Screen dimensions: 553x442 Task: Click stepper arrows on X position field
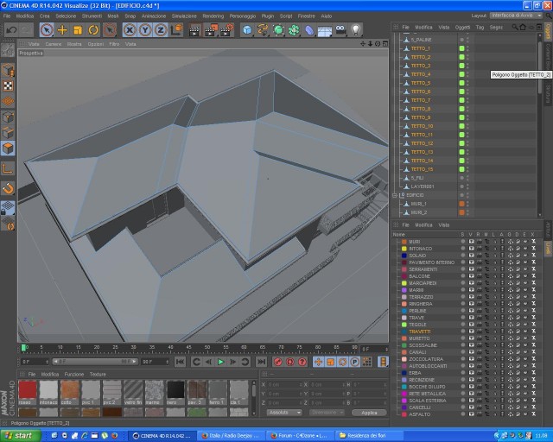[301, 385]
